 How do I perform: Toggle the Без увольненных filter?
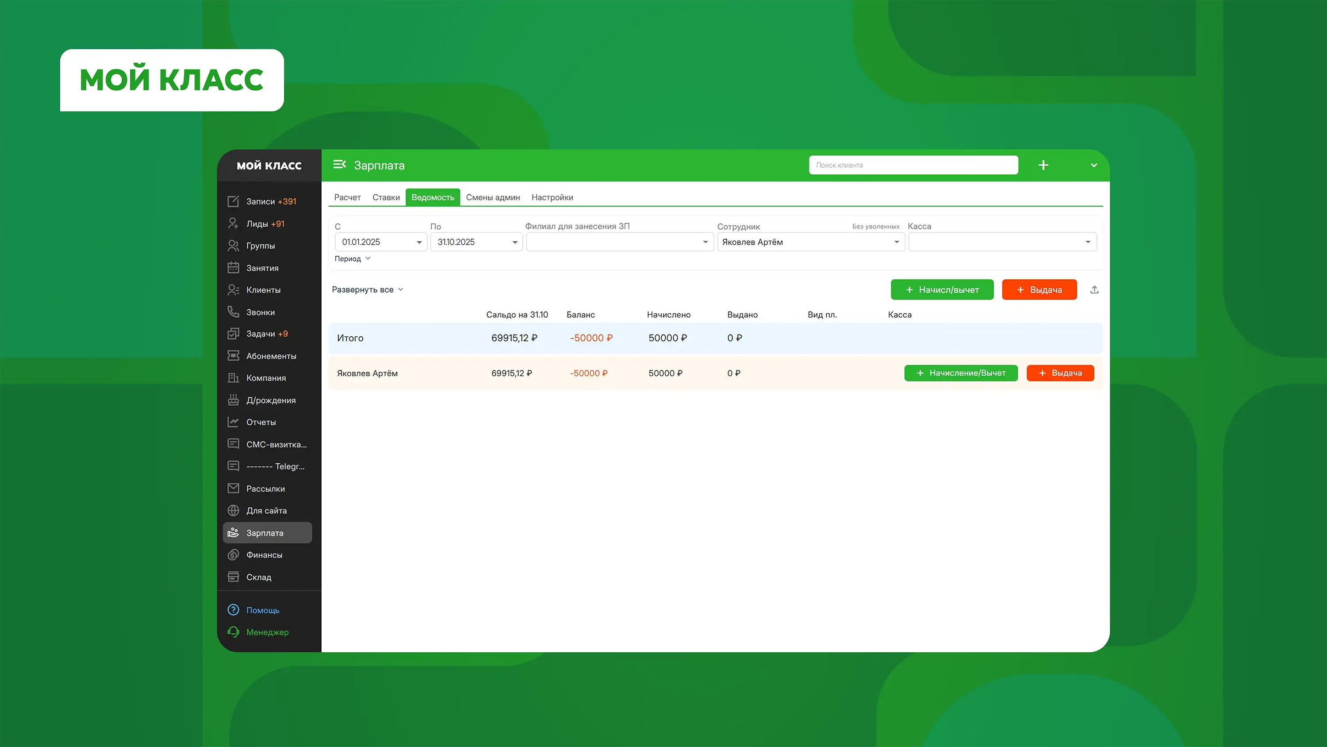tap(875, 226)
